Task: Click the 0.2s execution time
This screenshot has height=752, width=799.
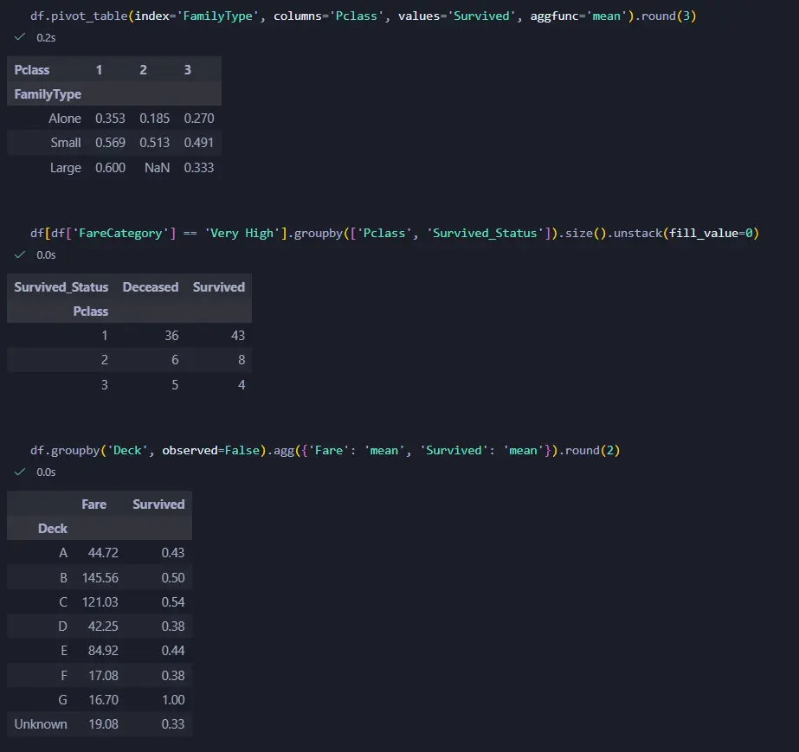Action: pos(46,38)
